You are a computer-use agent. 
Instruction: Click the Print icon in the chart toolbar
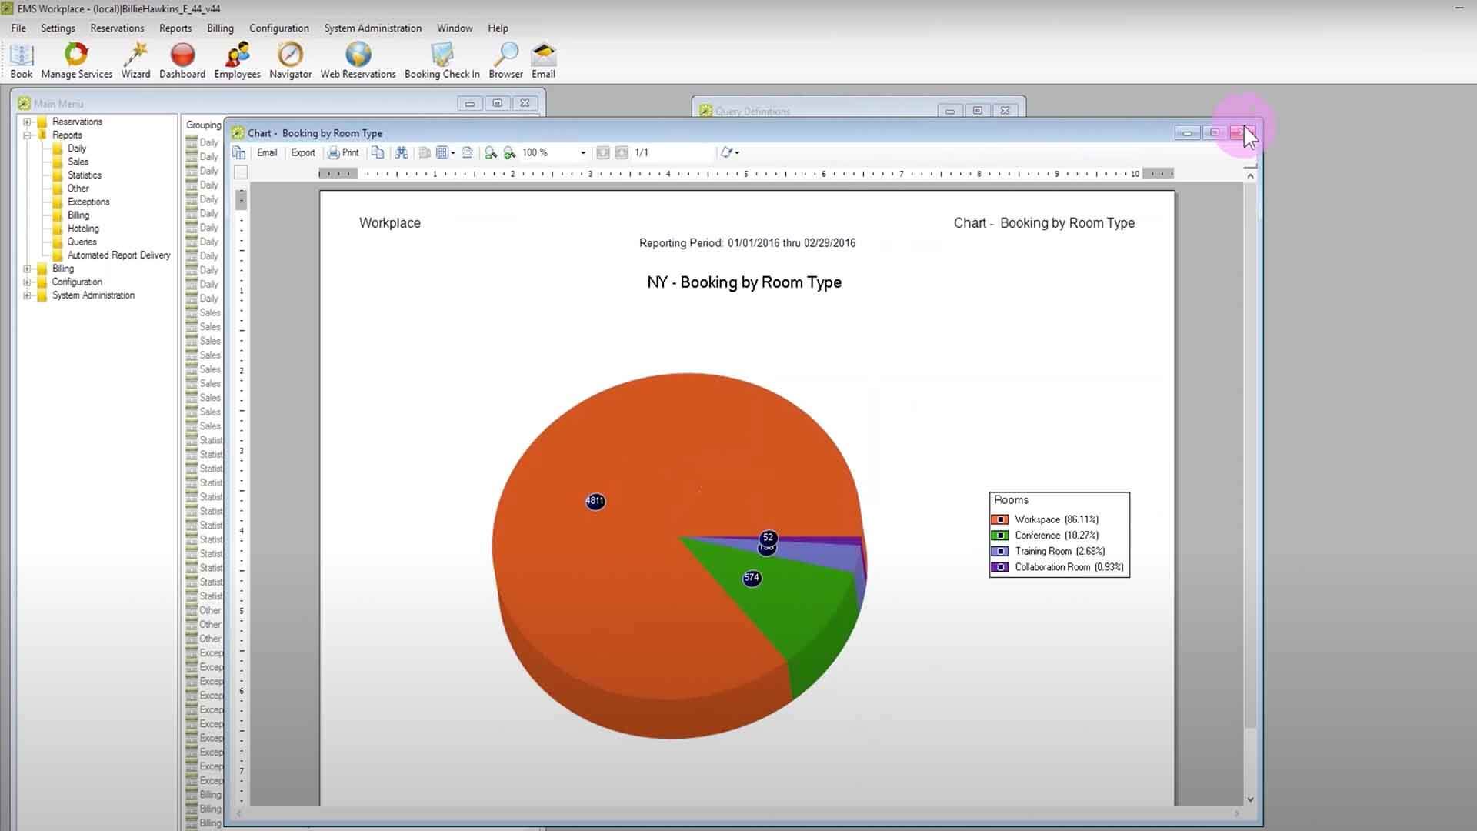[344, 152]
